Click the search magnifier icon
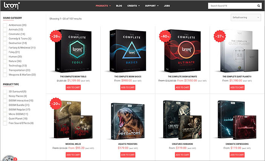Screen dimensions: 265x161 coord(259,6)
